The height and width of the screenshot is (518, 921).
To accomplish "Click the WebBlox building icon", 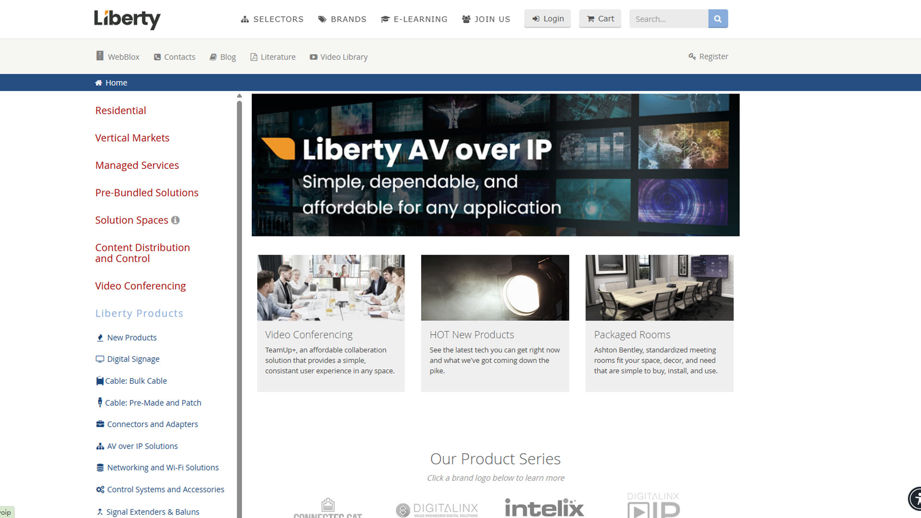I will coord(100,56).
